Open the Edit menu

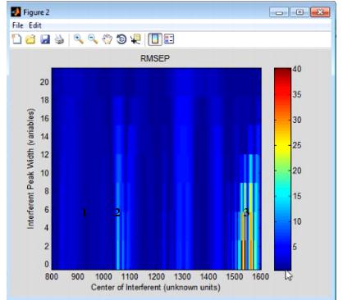[x=35, y=25]
